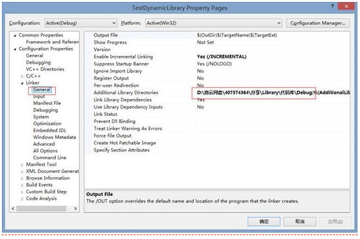The width and height of the screenshot is (360, 239).
Task: Select System under the Linker node
Action: click(41, 117)
